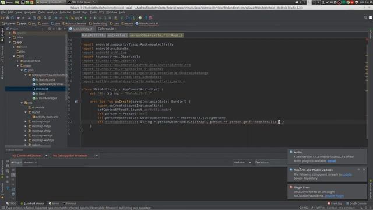373x210 pixels.
Task: Open the No Connected Devices dropdown
Action: [29, 156]
